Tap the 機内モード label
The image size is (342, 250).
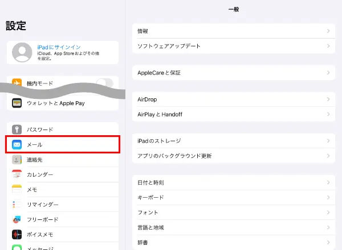click(x=40, y=84)
